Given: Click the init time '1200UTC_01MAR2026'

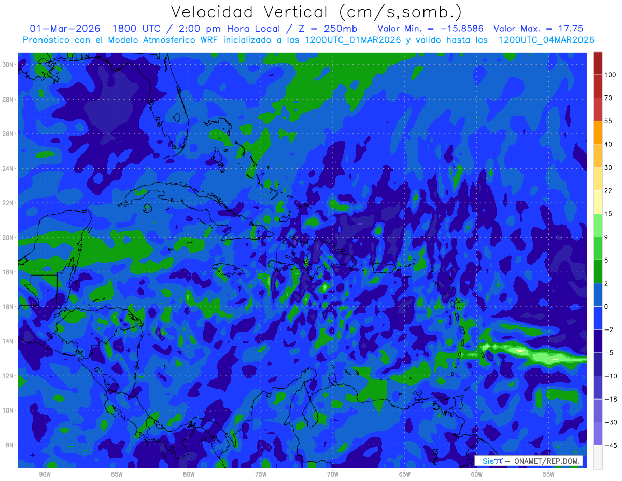Looking at the screenshot, I should coord(354,40).
